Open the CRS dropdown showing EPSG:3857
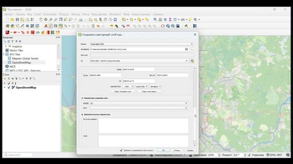293x164 pixels. point(139,61)
